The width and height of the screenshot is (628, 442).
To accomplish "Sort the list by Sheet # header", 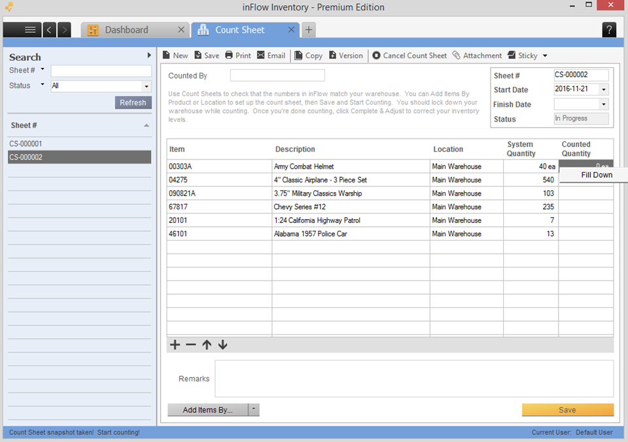I will (x=79, y=126).
